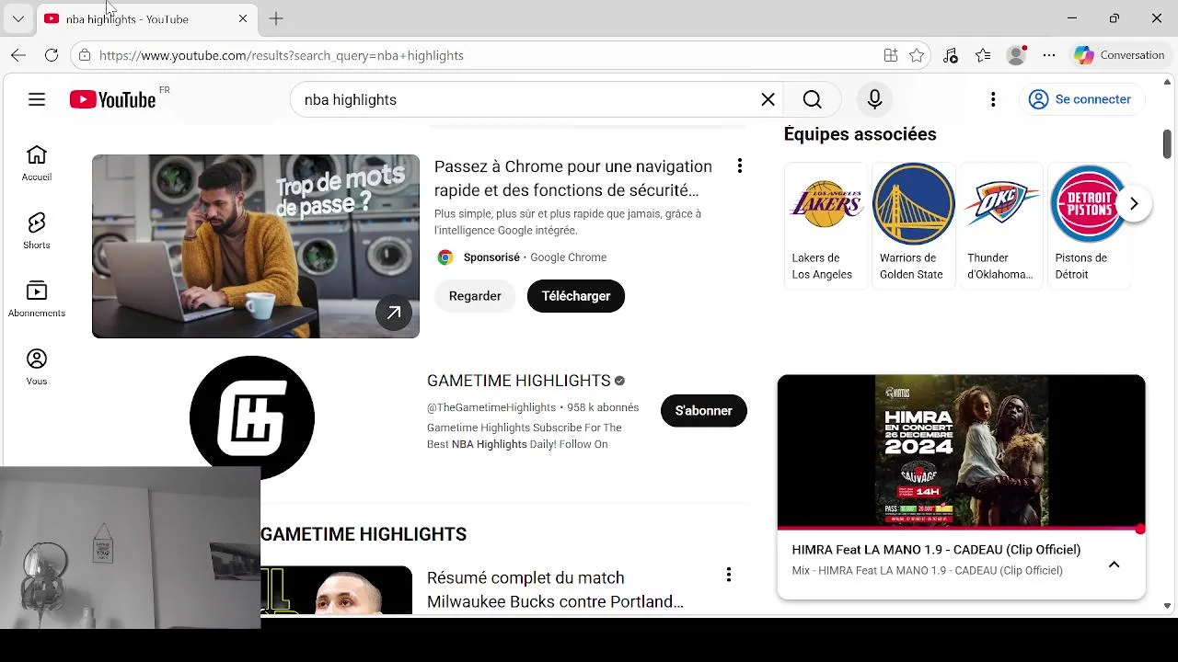Open Copilot Conversation button

point(1119,55)
